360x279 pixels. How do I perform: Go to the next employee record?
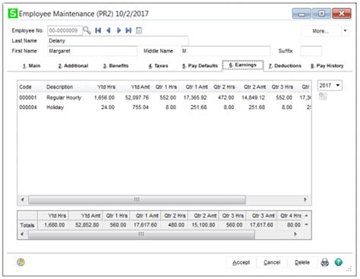point(118,30)
